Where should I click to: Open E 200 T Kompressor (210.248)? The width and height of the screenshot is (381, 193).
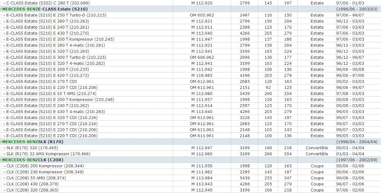click(x=60, y=100)
